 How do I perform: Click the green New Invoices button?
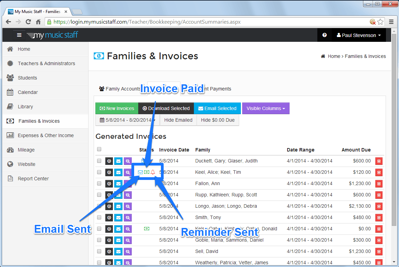(x=117, y=108)
